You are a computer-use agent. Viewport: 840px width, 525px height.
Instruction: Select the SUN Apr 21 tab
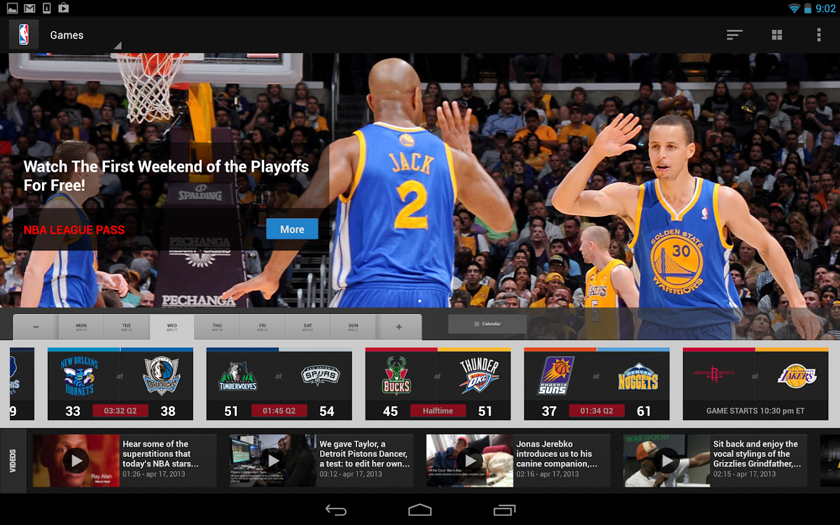353,327
